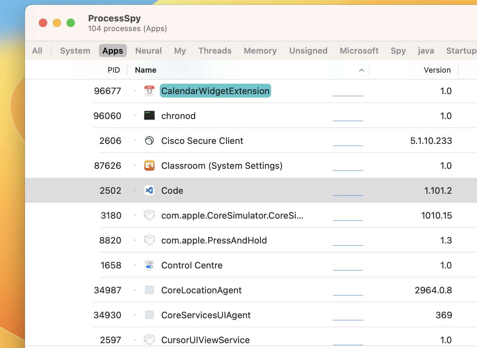Click the terminal icon next to chronod
The height and width of the screenshot is (348, 477).
point(149,116)
